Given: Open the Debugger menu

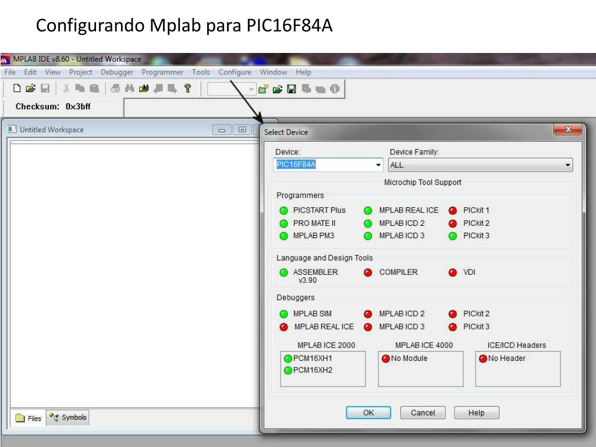Looking at the screenshot, I should [x=116, y=72].
